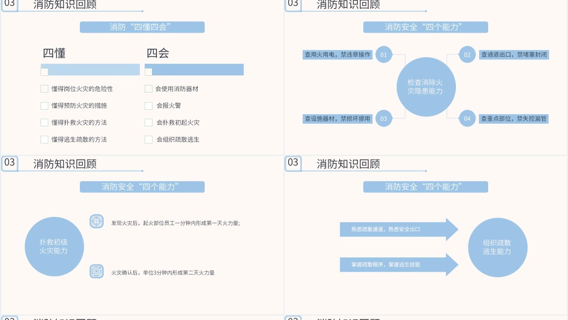Select the 02 numbered circle

point(467,55)
